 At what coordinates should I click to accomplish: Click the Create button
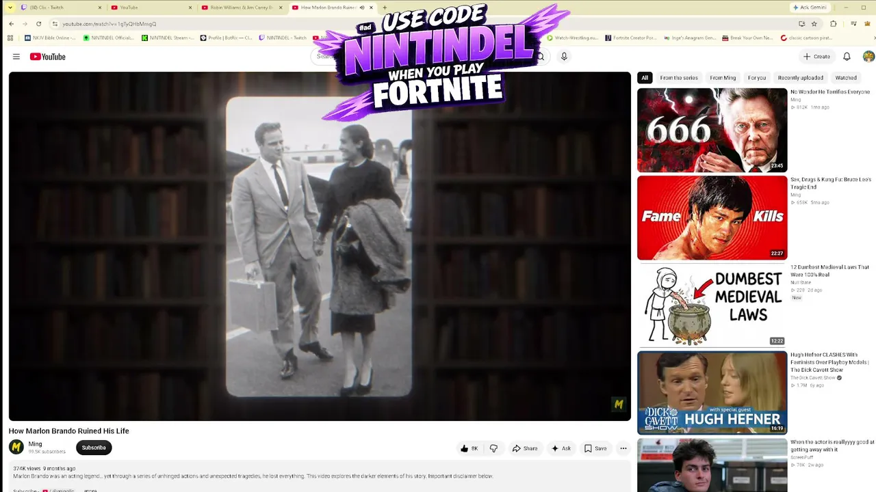click(816, 57)
